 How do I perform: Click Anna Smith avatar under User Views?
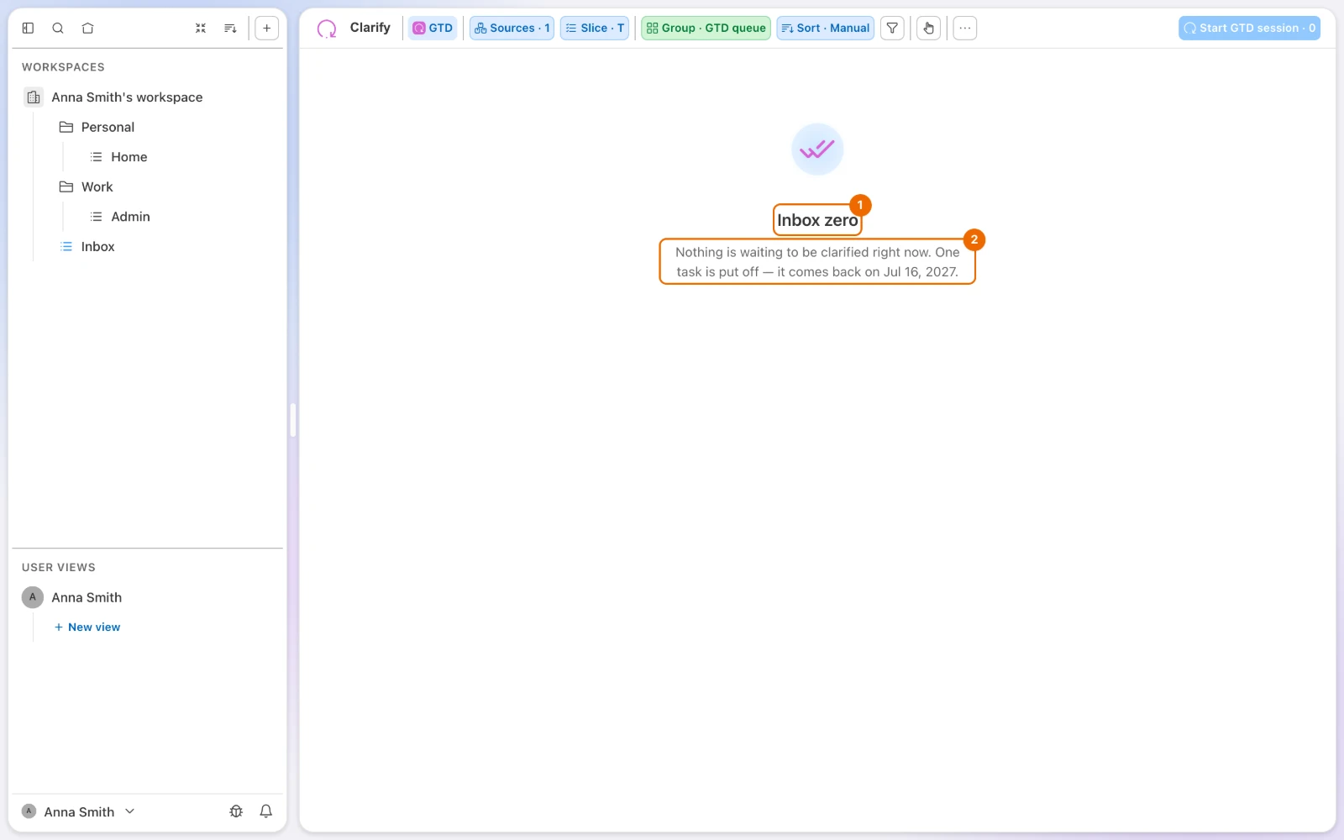click(32, 597)
